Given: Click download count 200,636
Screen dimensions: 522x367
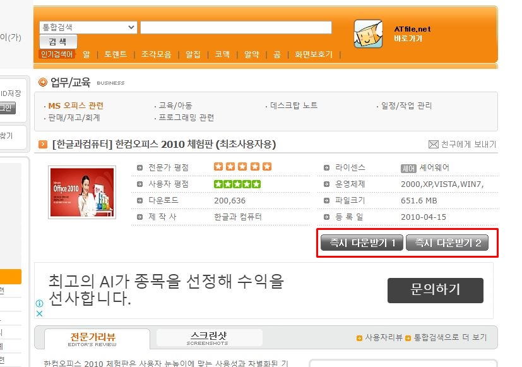Looking at the screenshot, I should point(230,201).
